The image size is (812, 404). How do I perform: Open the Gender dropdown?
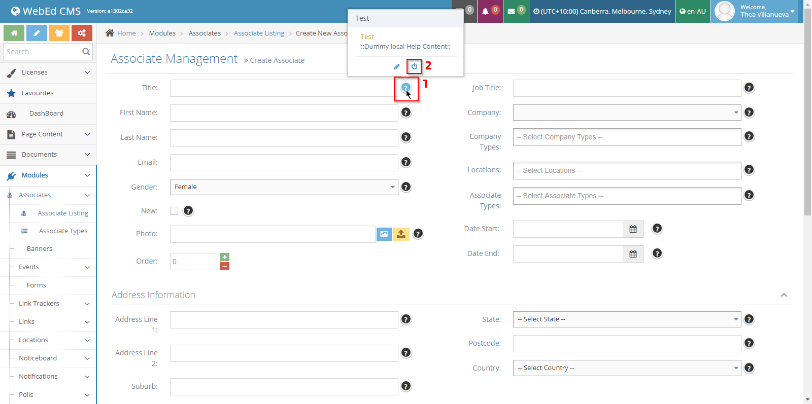tap(284, 187)
